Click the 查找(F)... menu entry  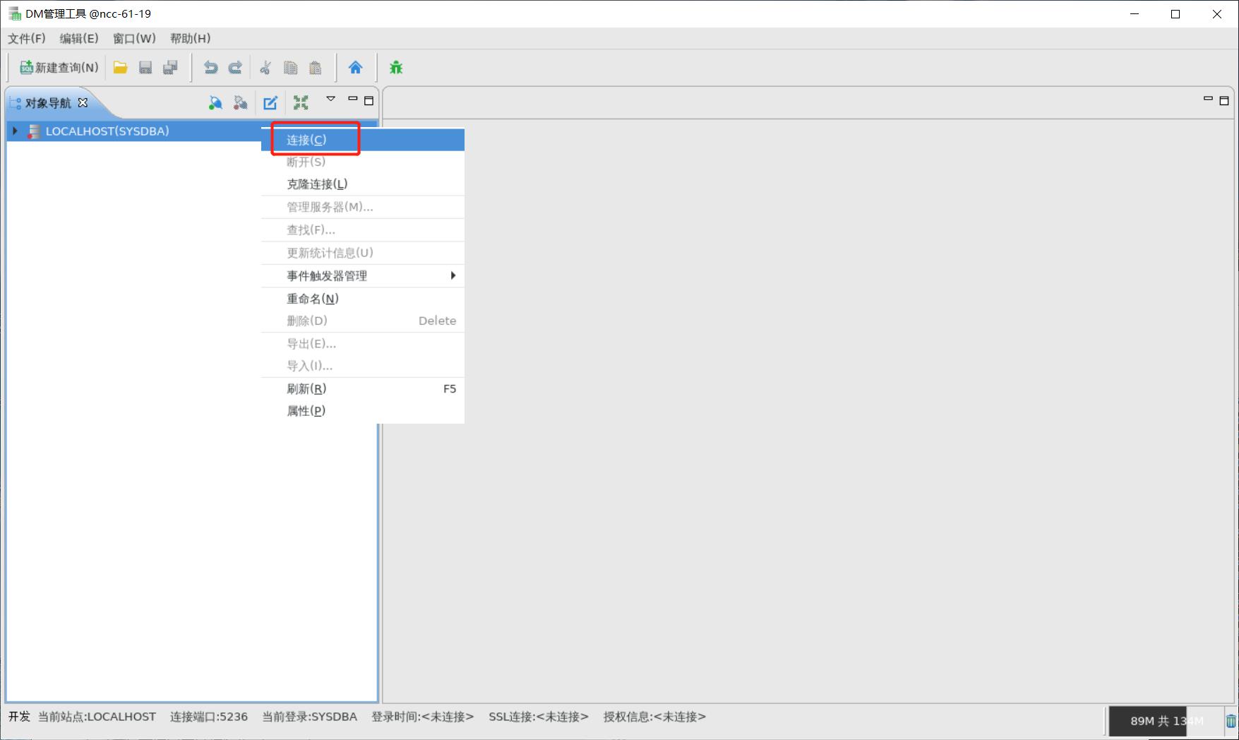coord(363,229)
